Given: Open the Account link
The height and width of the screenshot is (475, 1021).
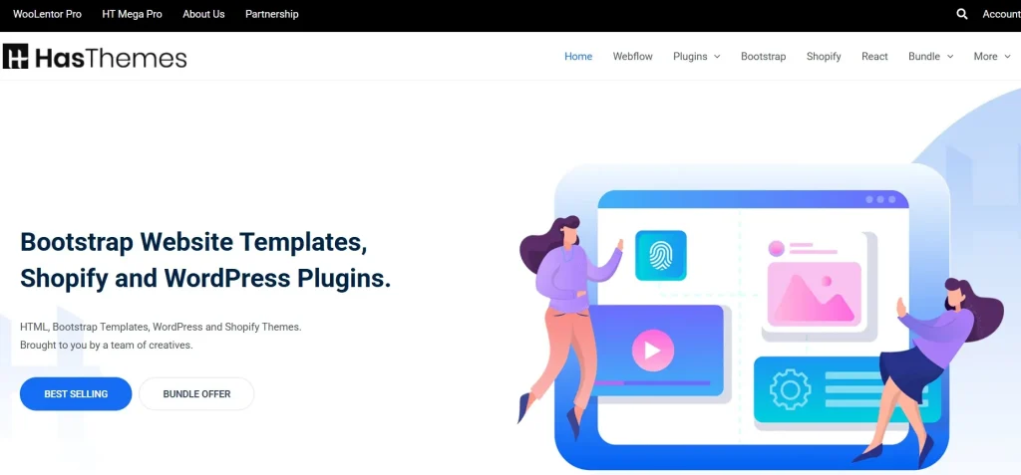Looking at the screenshot, I should point(1001,14).
